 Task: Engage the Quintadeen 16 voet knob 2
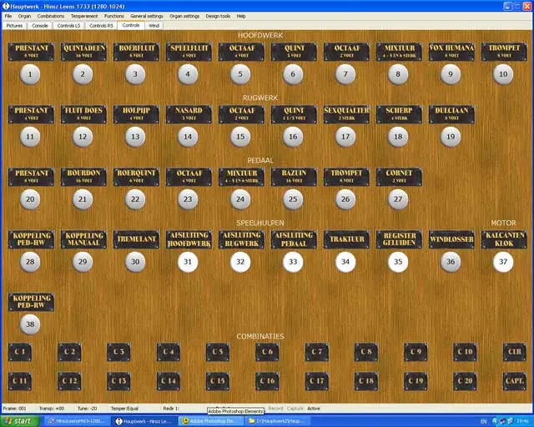coord(83,74)
